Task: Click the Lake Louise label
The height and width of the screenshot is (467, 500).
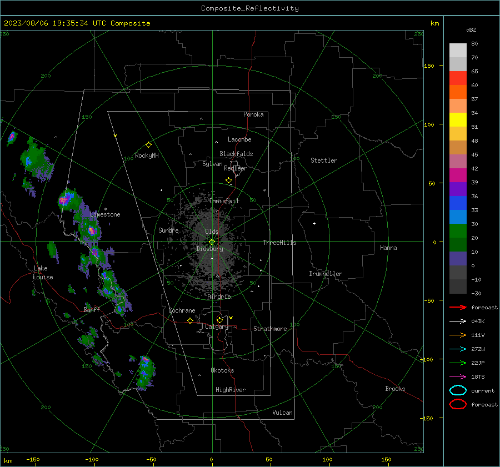Action: 43,273
